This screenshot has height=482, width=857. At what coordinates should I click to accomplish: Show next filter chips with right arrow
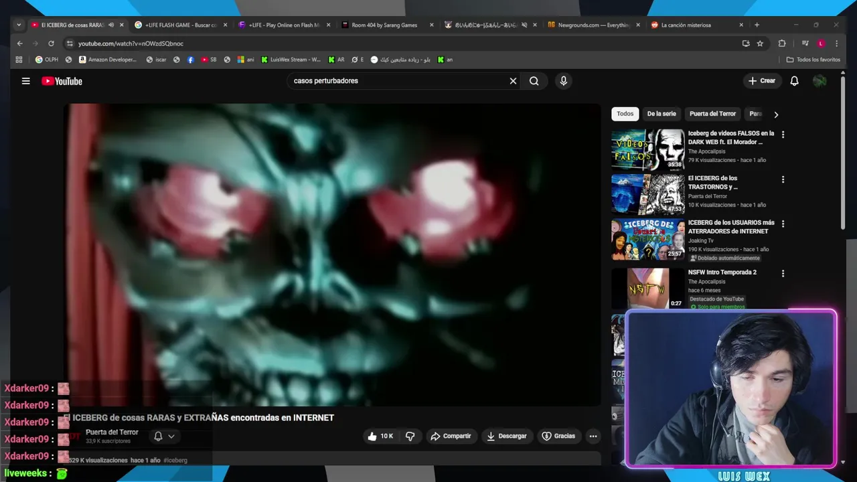(776, 114)
